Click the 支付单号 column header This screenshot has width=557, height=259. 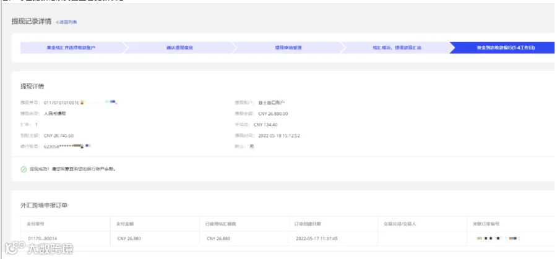(x=35, y=224)
